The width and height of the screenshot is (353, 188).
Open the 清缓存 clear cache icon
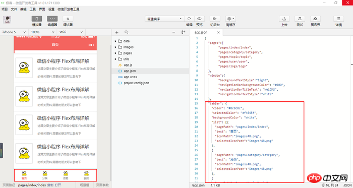coord(230,19)
